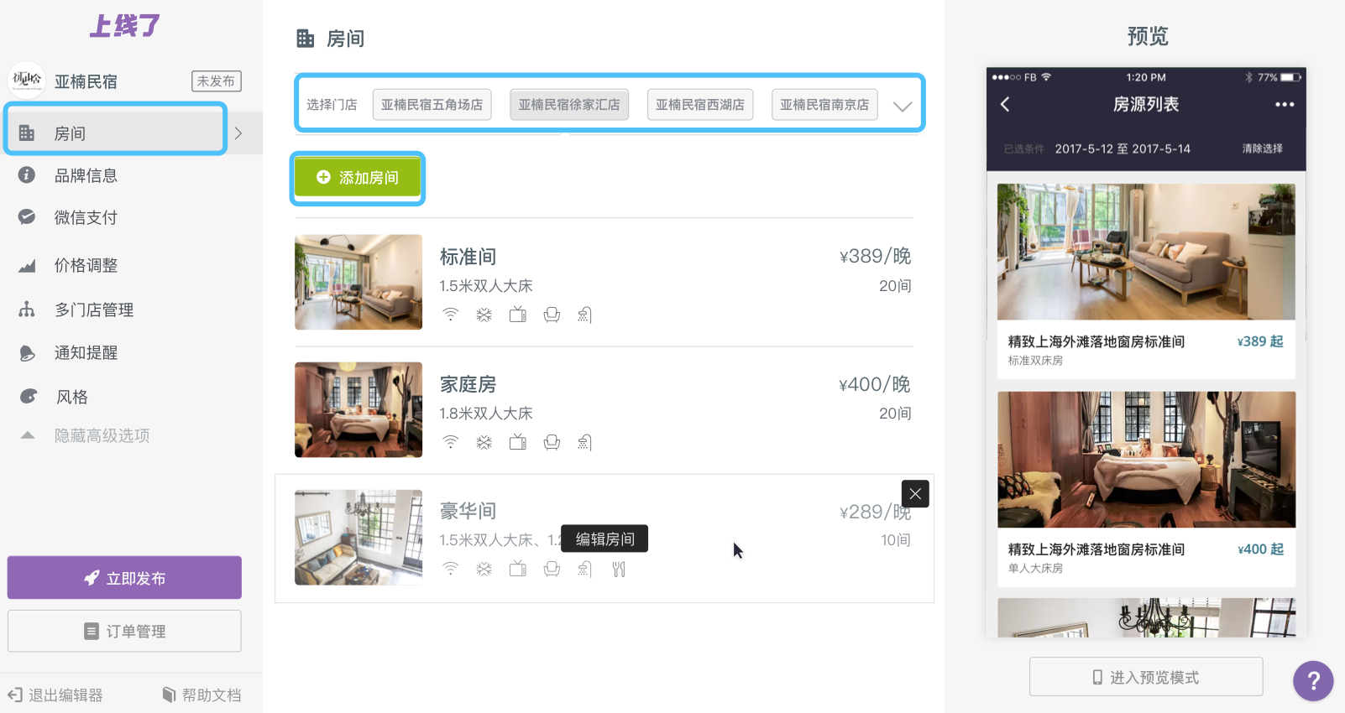Screen dimensions: 1345x713
Task: Open the three-dots menu in phone preview
Action: click(x=1285, y=105)
